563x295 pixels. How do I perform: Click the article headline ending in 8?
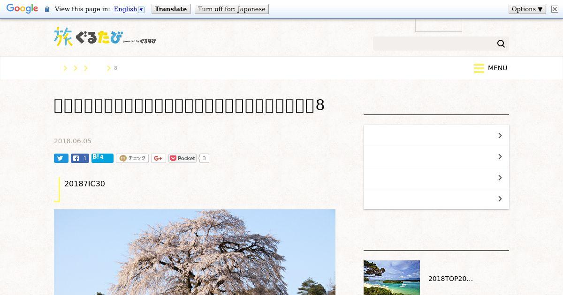click(x=189, y=105)
